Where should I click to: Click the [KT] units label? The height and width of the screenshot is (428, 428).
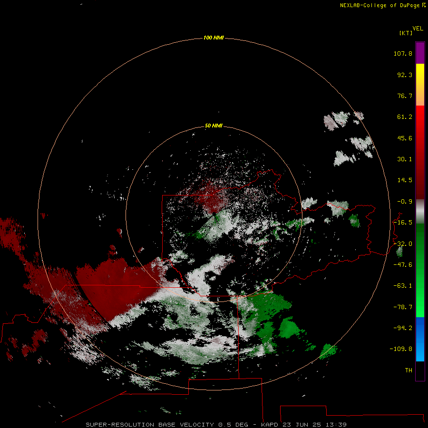pos(406,33)
